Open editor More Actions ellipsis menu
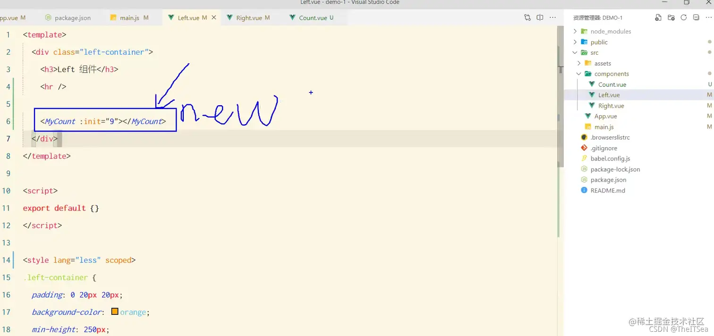Screen dimensions: 714x336 tap(553, 17)
